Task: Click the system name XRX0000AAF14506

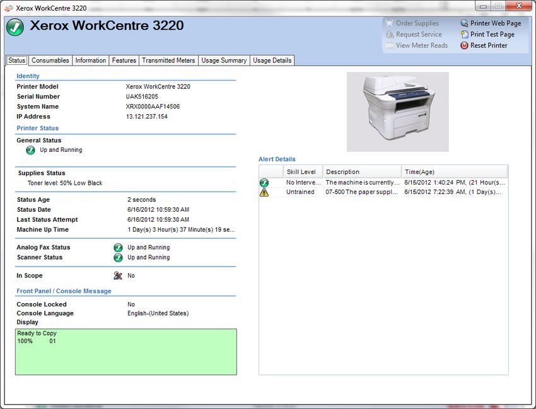Action: [x=153, y=107]
